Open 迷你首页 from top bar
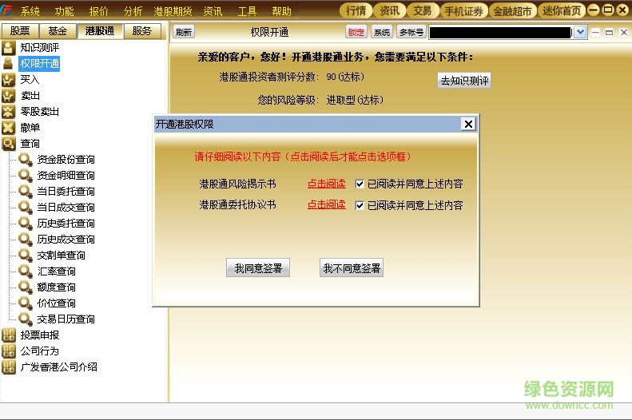Screen dimensions: 632x420 pos(562,11)
